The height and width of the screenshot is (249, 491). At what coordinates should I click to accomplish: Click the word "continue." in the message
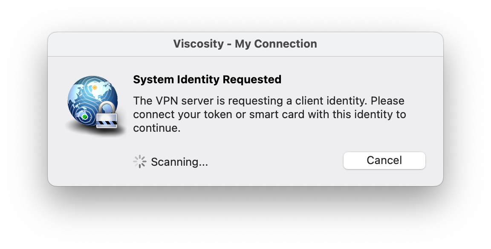157,128
